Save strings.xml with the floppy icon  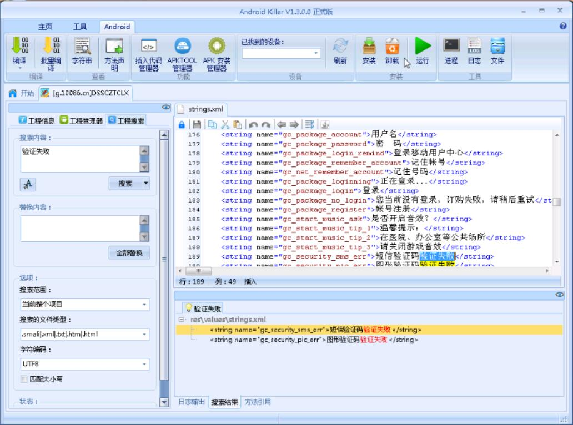point(197,125)
